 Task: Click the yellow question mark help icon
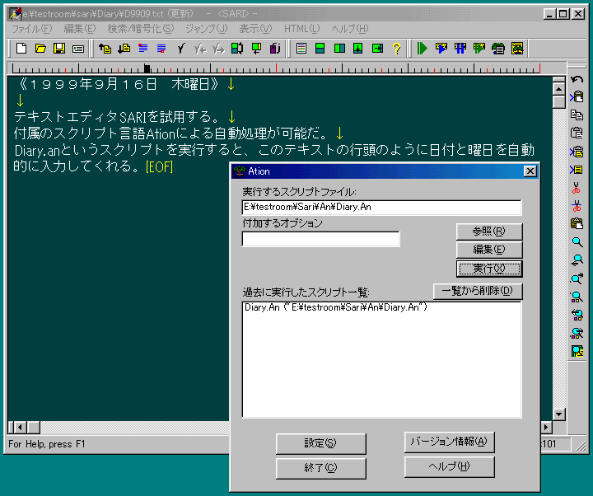(x=396, y=49)
